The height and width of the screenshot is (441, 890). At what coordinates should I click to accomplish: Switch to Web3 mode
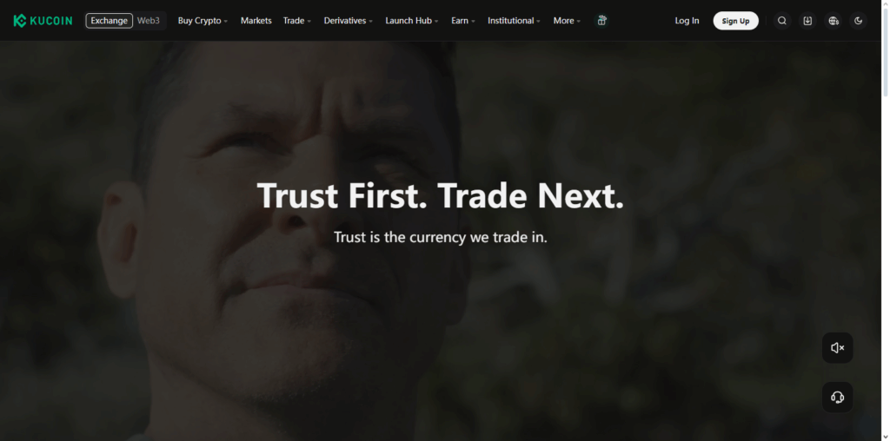click(x=149, y=21)
